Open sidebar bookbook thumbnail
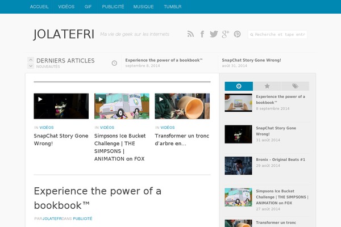This screenshot has width=341, height=227. tap(238, 103)
